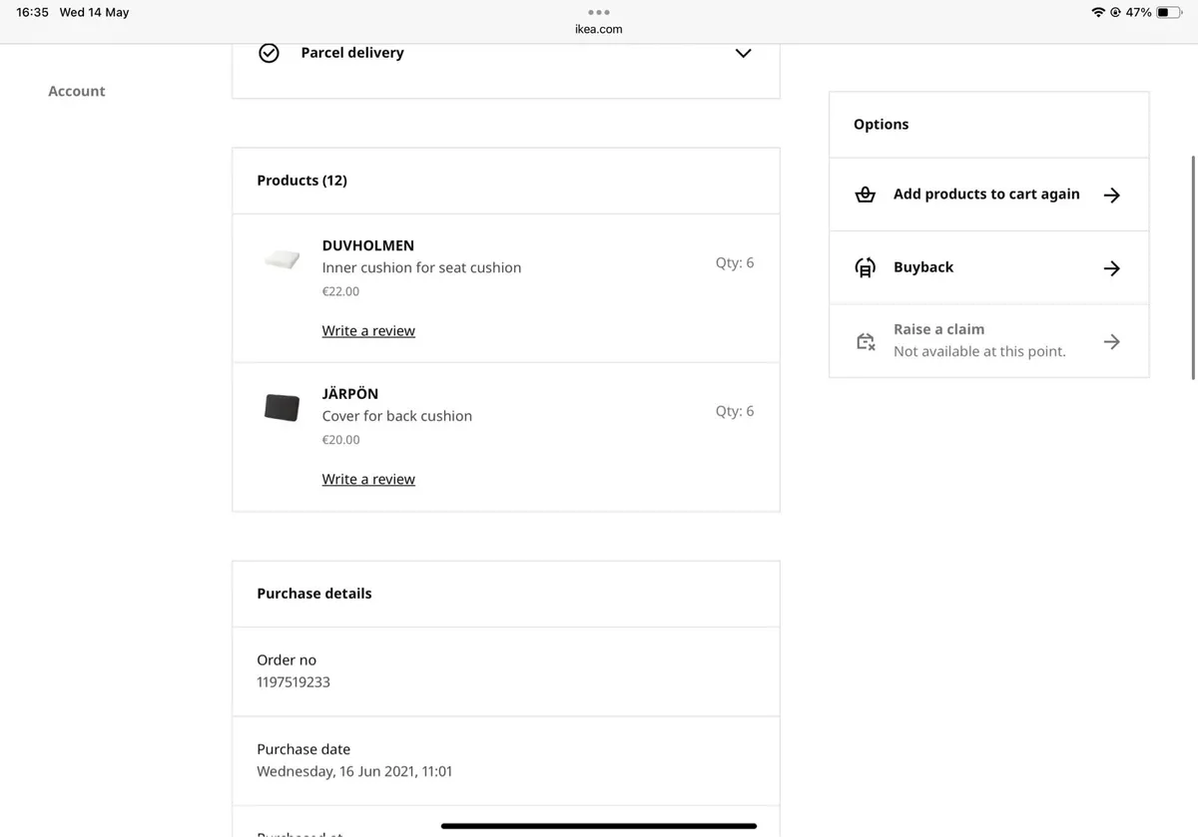Write a review for JÄRPÖN
The height and width of the screenshot is (837, 1198).
[368, 480]
